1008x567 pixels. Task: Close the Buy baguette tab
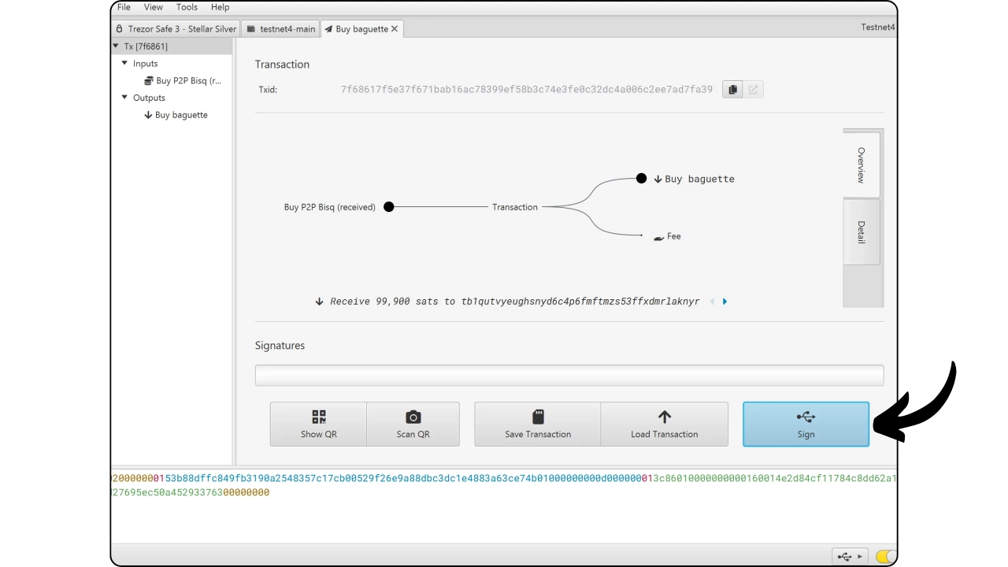click(x=395, y=29)
